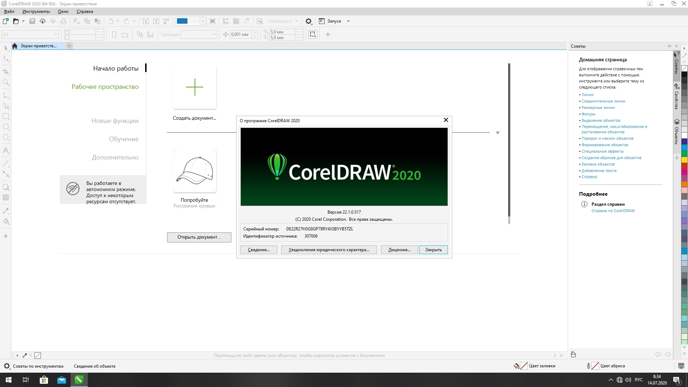
Task: Select the Crop tool in the toolbox
Action: [x=6, y=72]
